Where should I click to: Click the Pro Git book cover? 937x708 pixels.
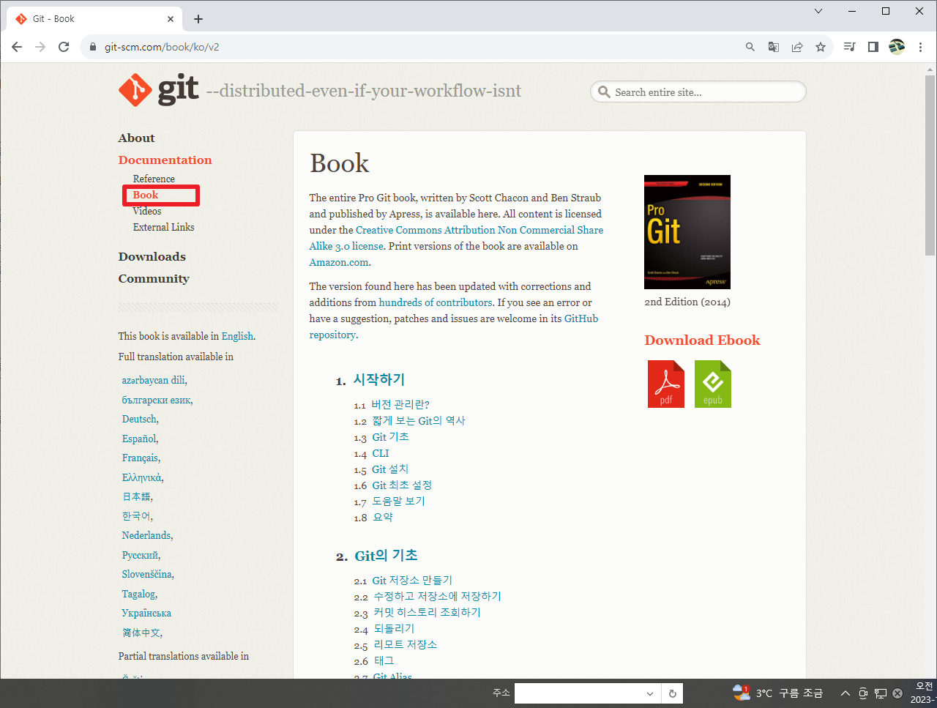click(687, 232)
